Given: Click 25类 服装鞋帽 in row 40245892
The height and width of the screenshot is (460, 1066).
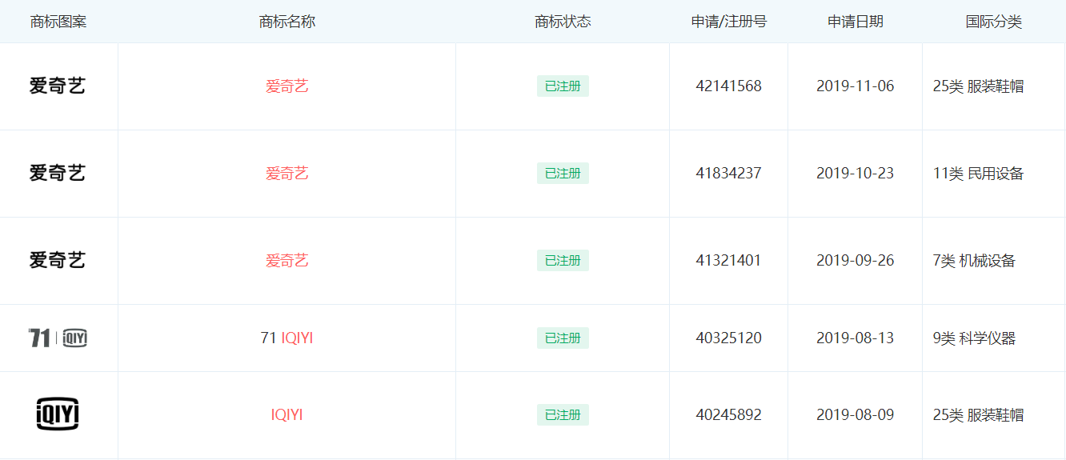Looking at the screenshot, I should tap(979, 415).
